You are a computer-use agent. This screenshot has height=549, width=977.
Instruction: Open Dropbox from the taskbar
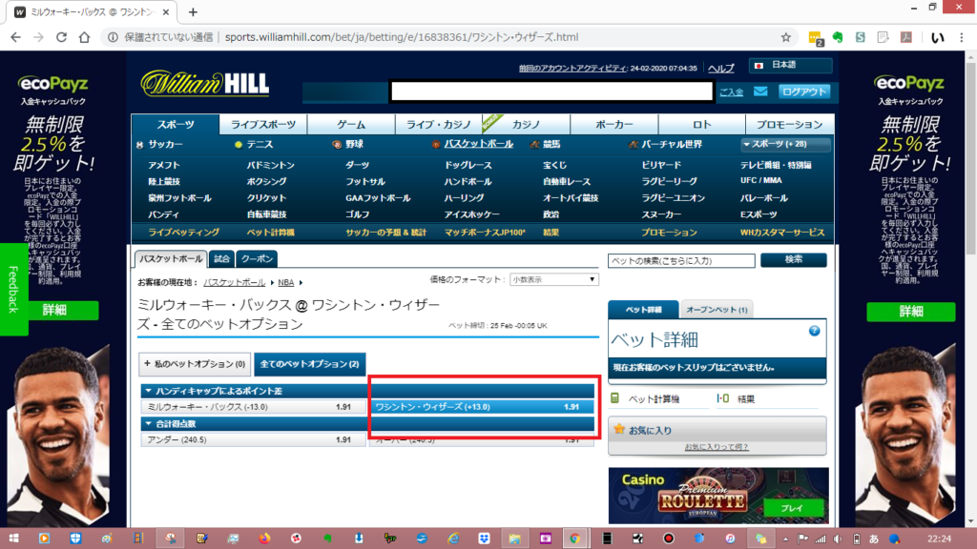[x=484, y=539]
